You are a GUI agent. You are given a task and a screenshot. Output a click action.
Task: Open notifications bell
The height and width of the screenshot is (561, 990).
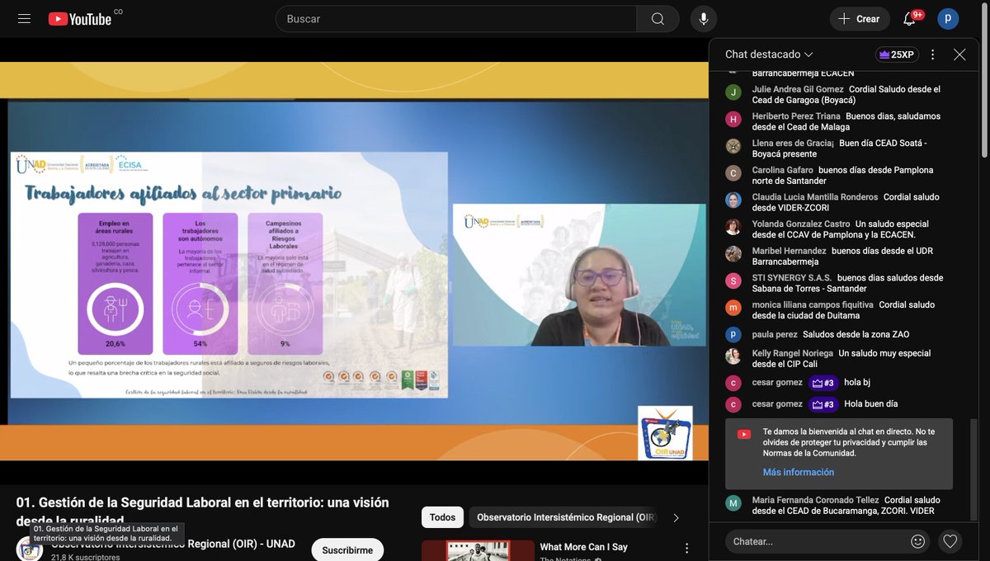tap(909, 19)
